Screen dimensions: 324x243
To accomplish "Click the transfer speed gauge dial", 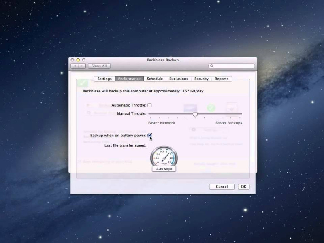I will (164, 157).
